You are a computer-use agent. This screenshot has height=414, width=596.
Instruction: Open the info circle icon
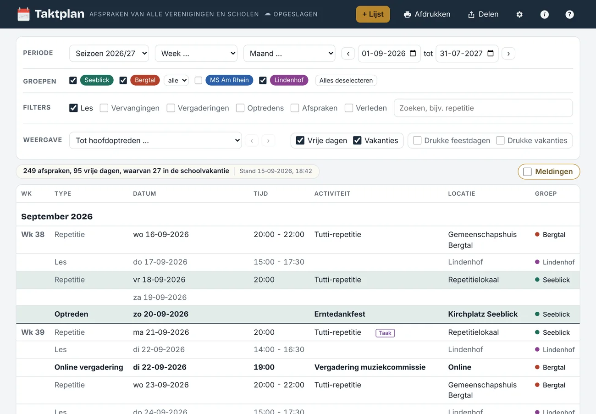(x=545, y=14)
